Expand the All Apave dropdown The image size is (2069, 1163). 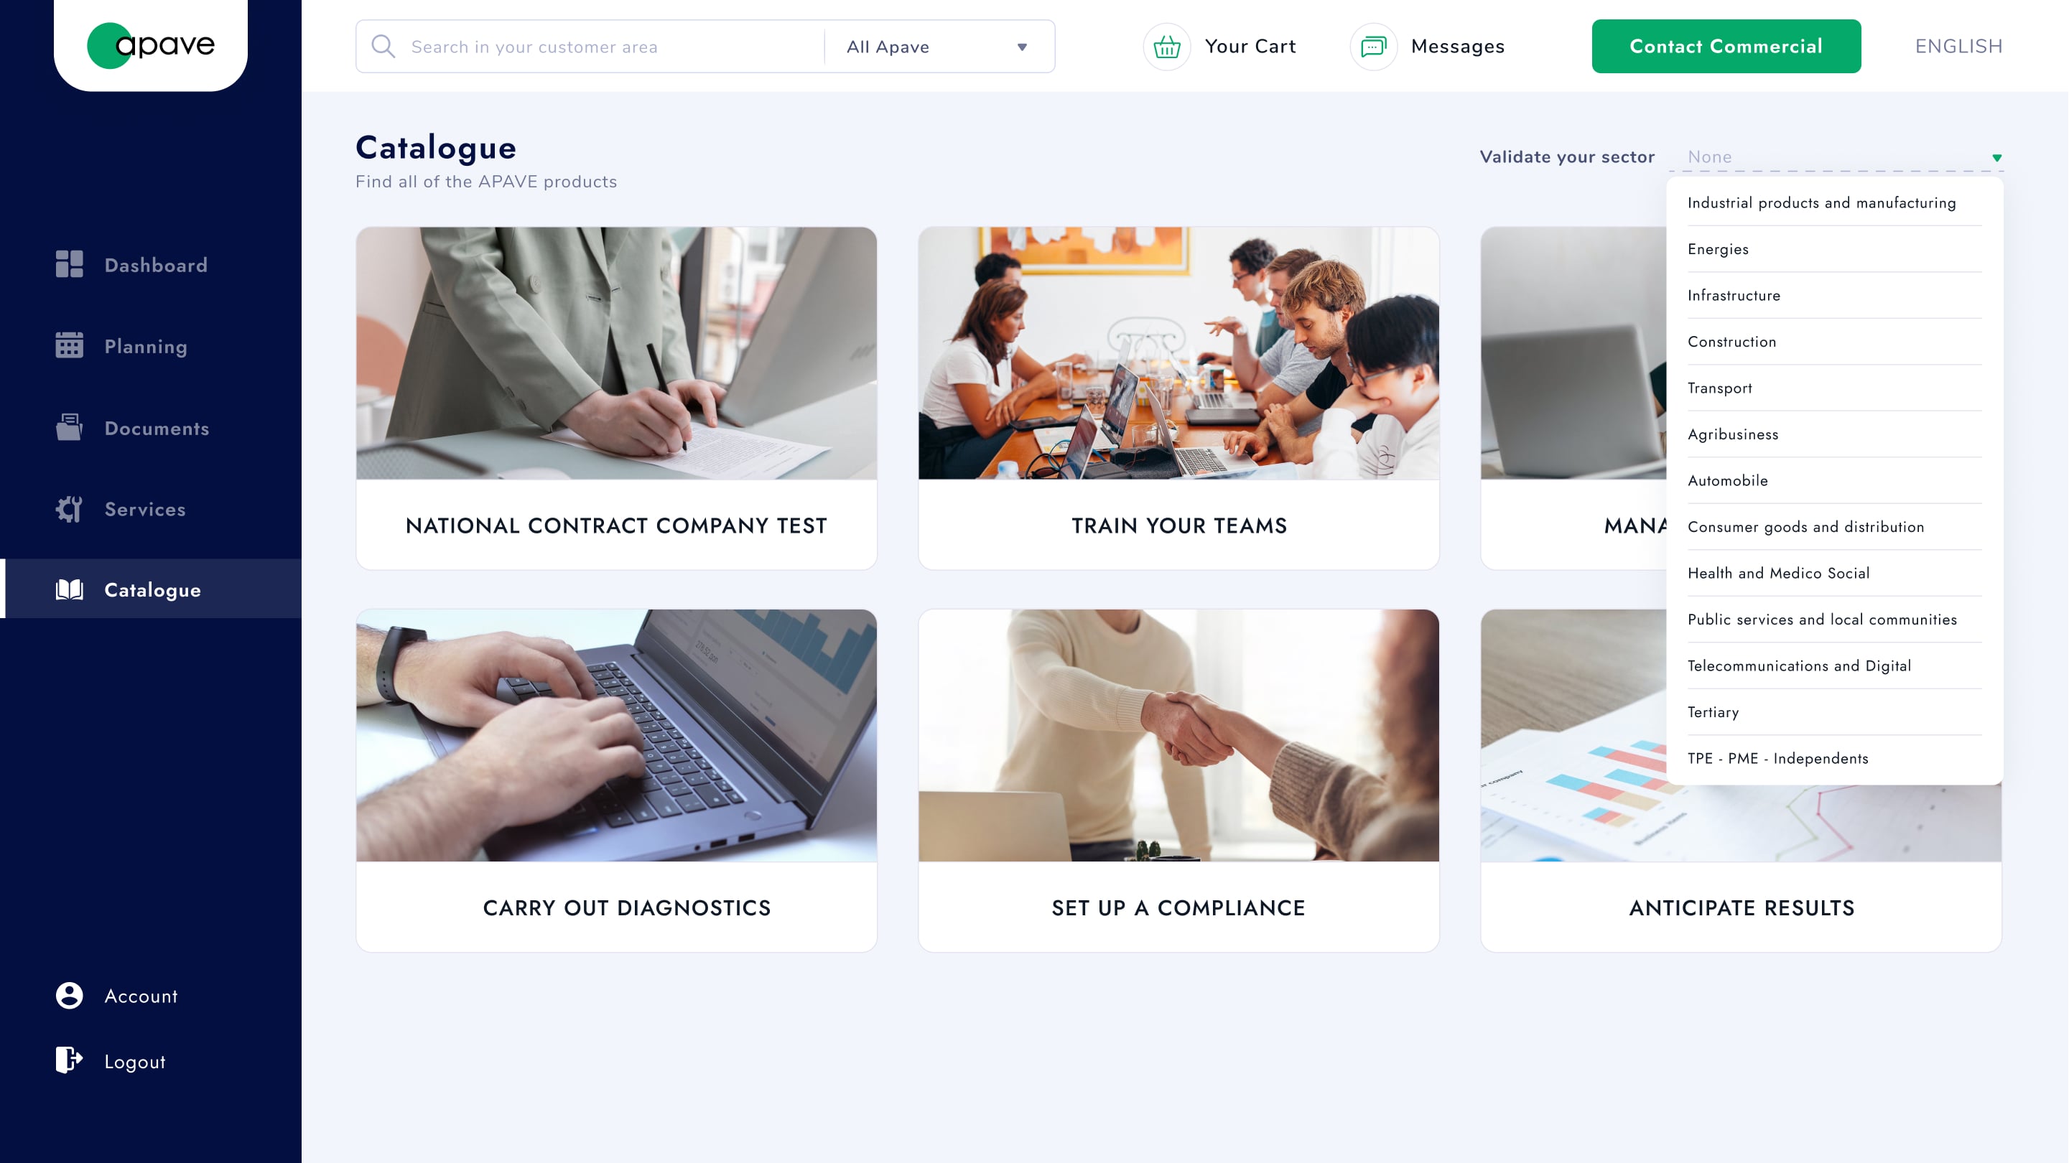(x=939, y=47)
